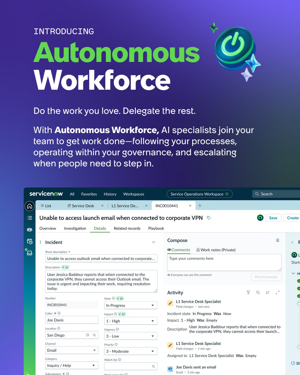Click the Save button
Viewport: 300px width, 375px height.
pos(273,217)
